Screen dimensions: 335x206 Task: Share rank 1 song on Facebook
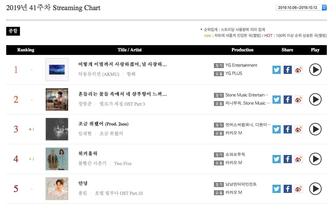[x=288, y=70]
